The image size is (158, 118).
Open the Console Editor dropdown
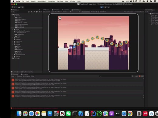click(x=33, y=76)
